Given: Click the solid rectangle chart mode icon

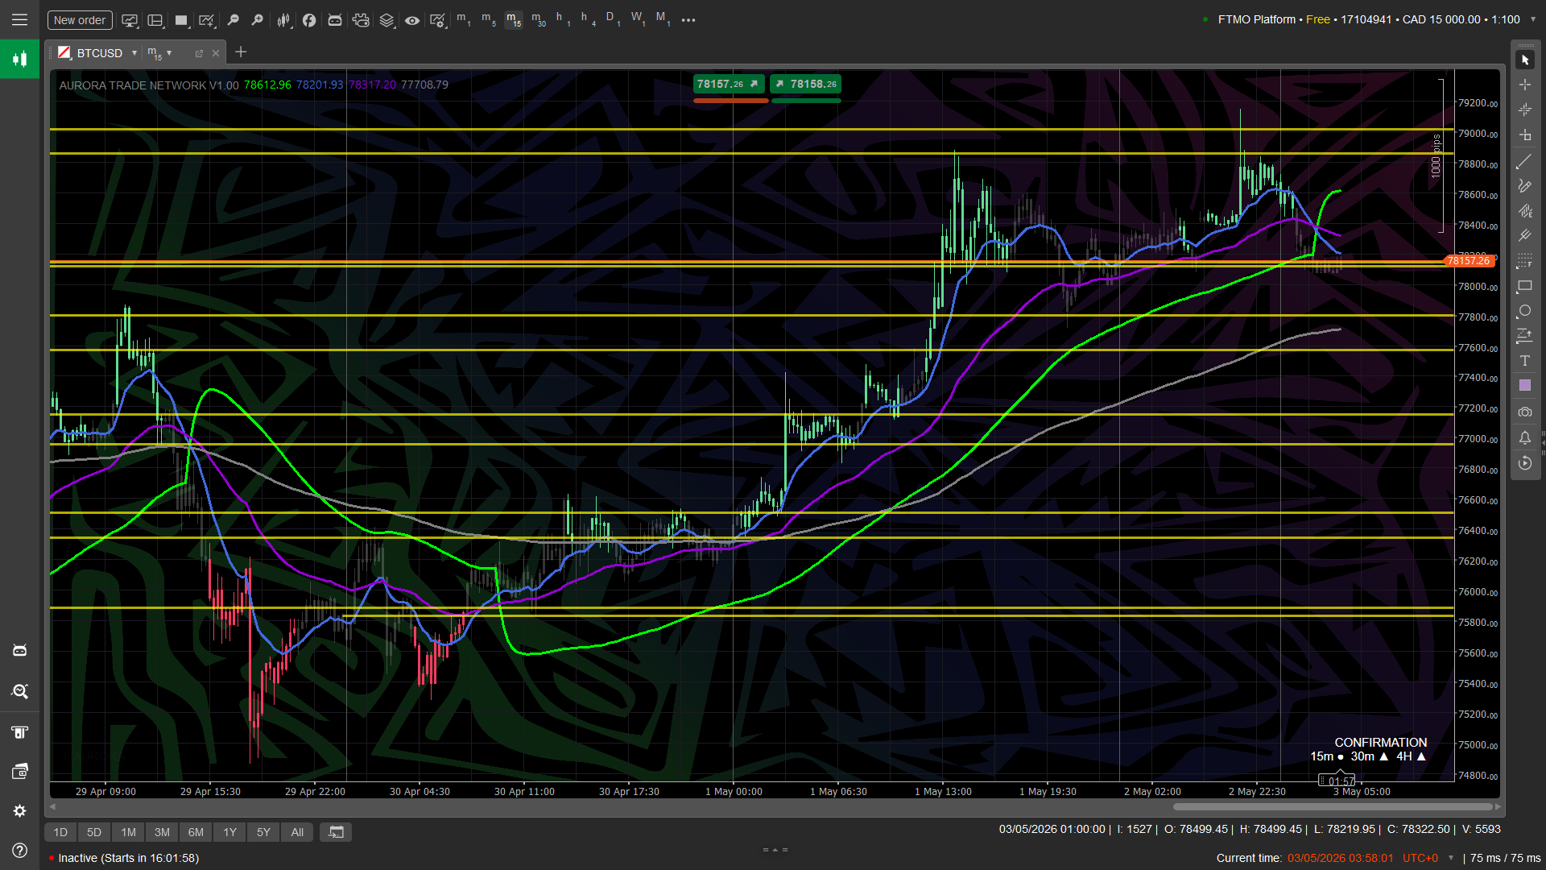Looking at the screenshot, I should [x=181, y=20].
